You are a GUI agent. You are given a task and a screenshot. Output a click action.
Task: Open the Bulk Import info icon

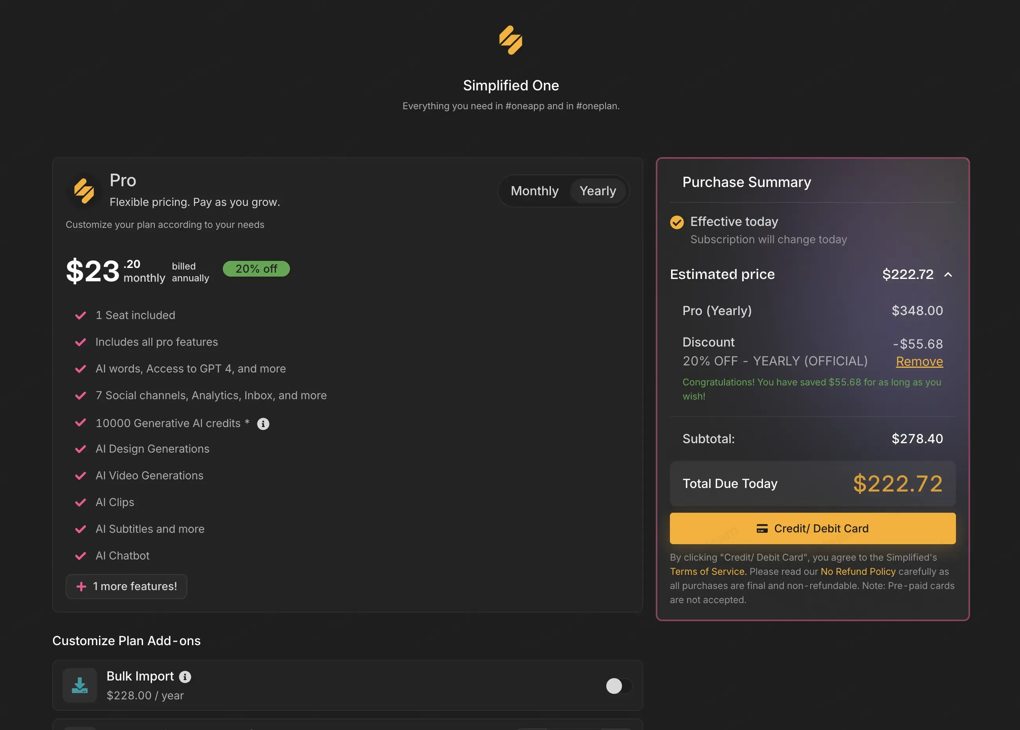[185, 677]
